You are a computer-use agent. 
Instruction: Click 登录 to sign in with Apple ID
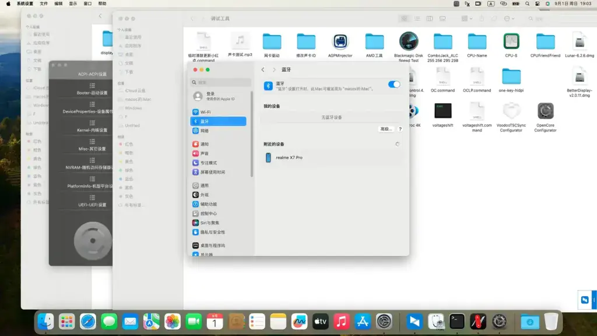pyautogui.click(x=218, y=96)
